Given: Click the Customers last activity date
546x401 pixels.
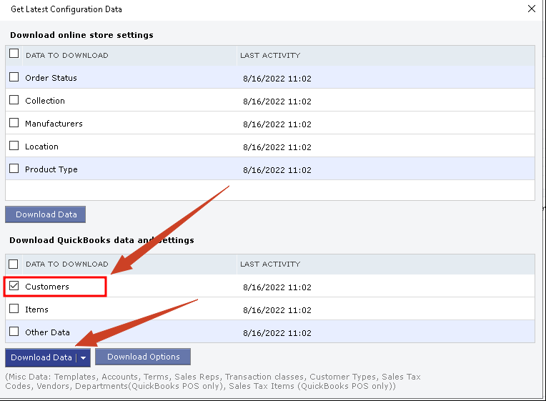Looking at the screenshot, I should click(x=277, y=287).
